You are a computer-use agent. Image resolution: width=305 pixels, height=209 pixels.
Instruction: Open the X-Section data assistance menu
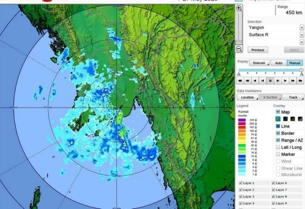pos(270,97)
